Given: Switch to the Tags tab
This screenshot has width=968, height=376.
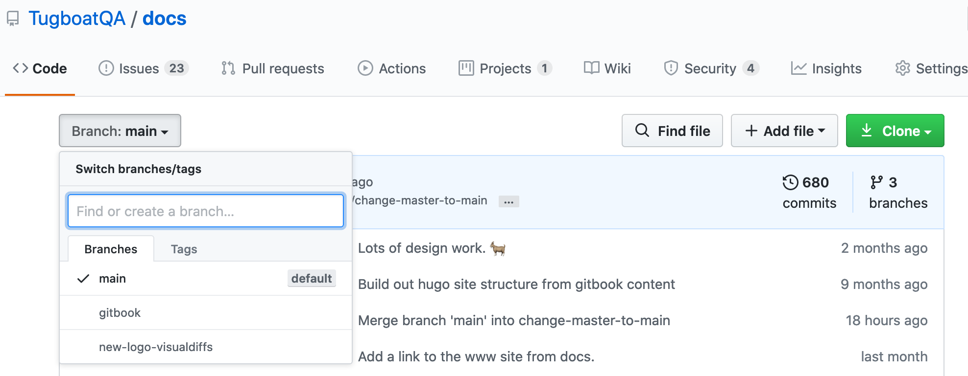Looking at the screenshot, I should (184, 249).
